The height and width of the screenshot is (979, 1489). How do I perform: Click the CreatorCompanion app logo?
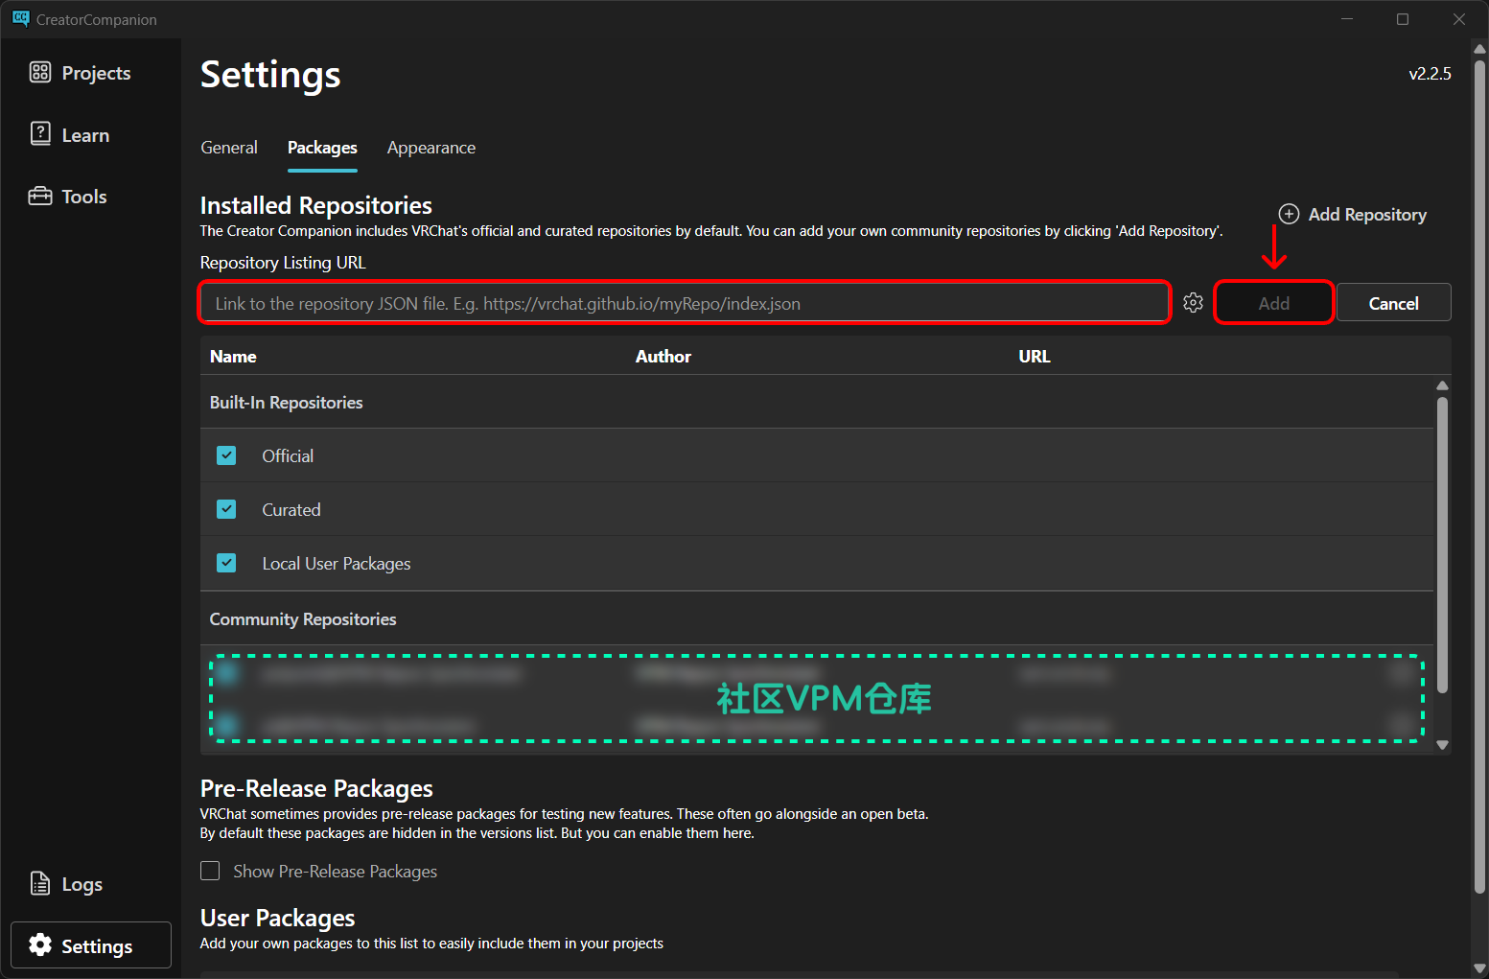20,18
